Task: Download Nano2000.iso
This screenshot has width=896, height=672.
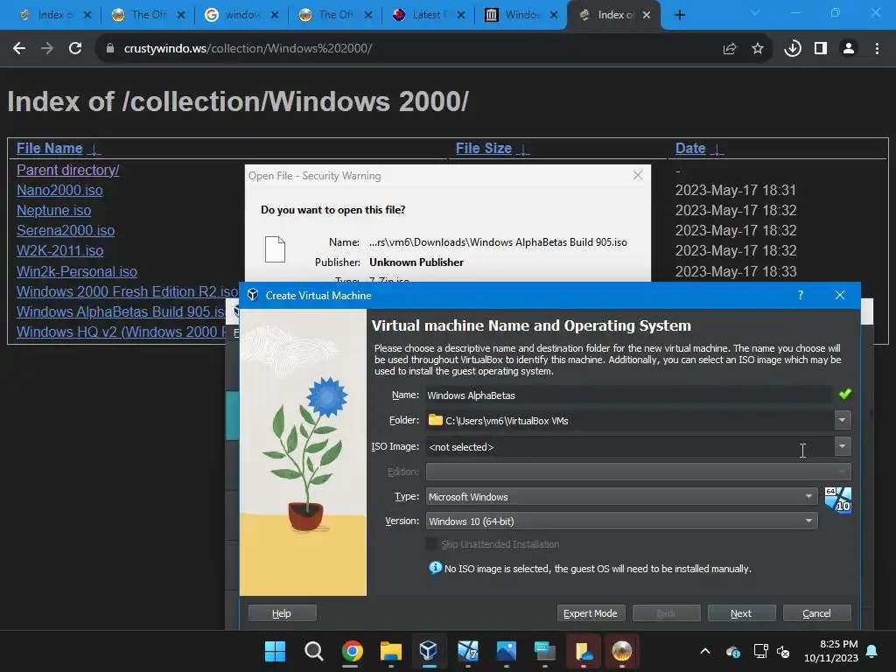Action: (59, 190)
